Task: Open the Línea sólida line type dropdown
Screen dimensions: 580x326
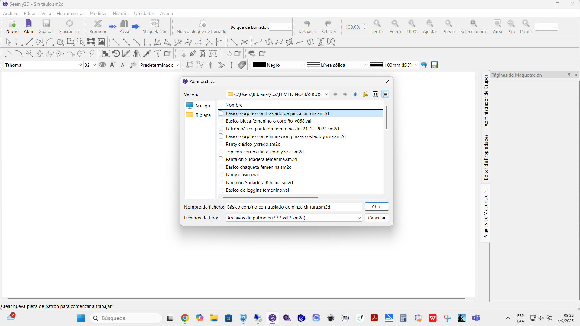Action: point(365,65)
